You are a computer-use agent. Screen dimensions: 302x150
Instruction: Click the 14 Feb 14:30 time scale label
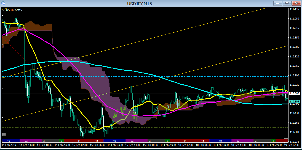pos(27,145)
